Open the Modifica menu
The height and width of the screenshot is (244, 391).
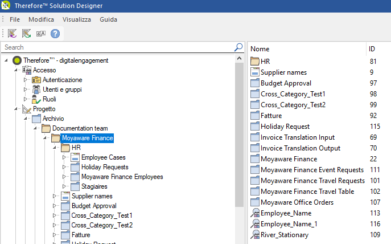click(x=41, y=19)
